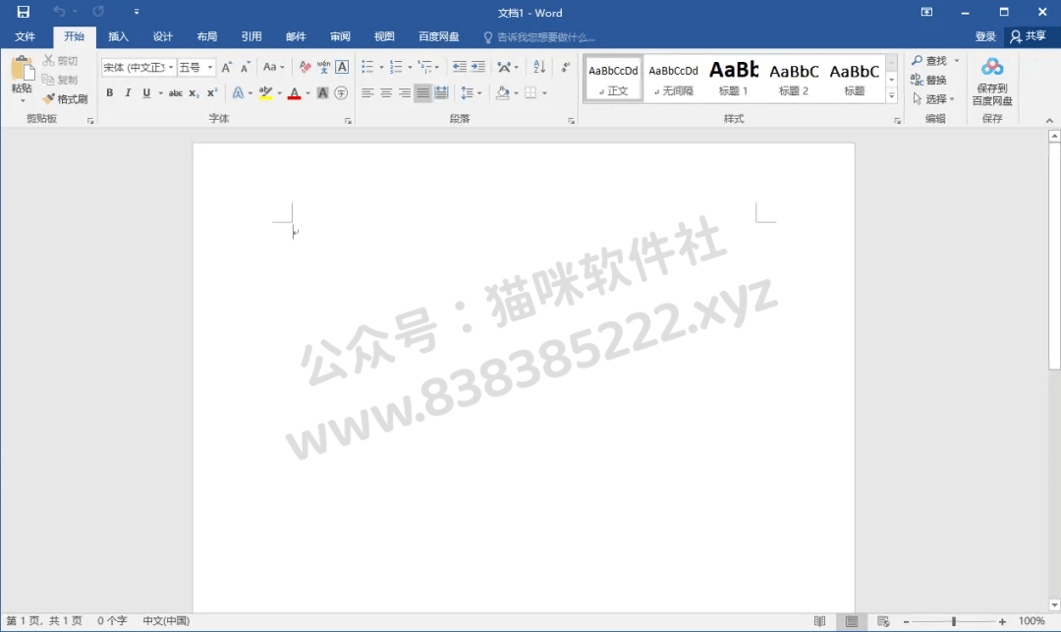This screenshot has width=1061, height=632.
Task: Apply the 标题 1 heading style
Action: coord(734,79)
